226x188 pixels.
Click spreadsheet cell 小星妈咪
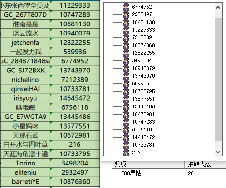(x=25, y=126)
